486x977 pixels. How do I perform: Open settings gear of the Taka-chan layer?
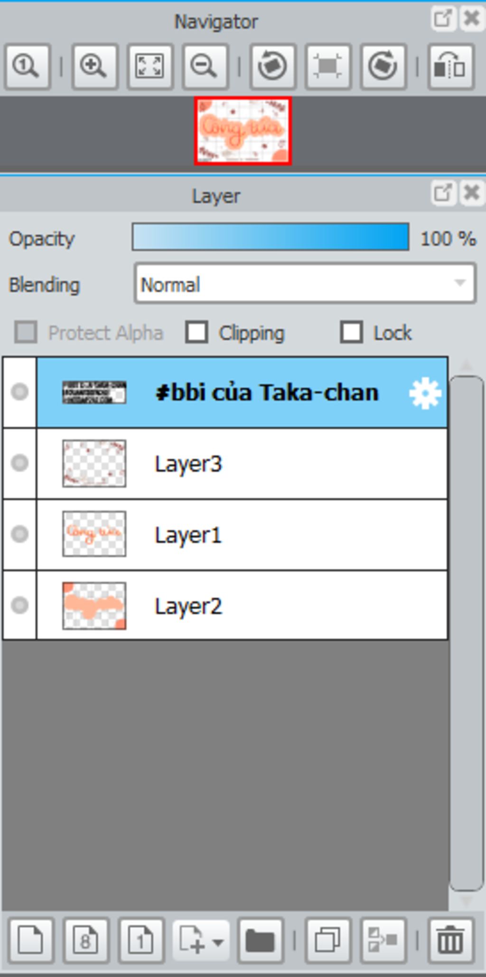[x=425, y=393]
